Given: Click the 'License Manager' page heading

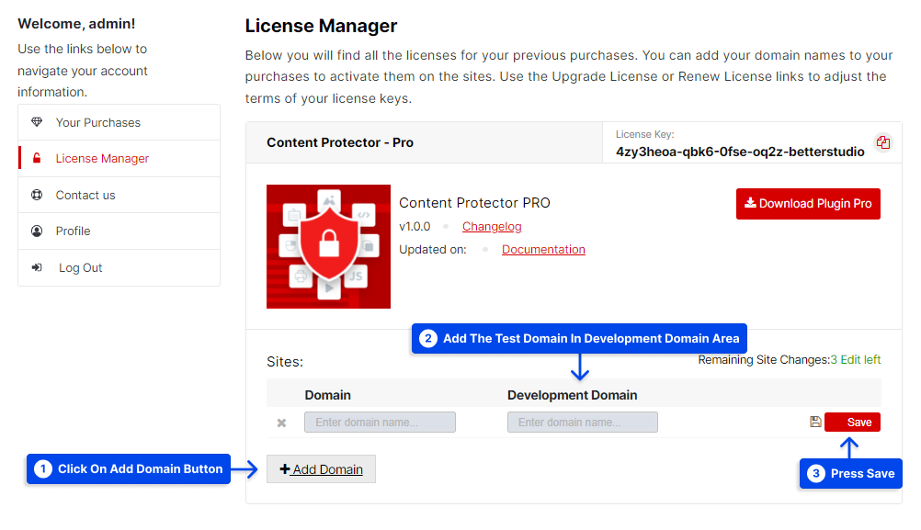Looking at the screenshot, I should pyautogui.click(x=321, y=26).
